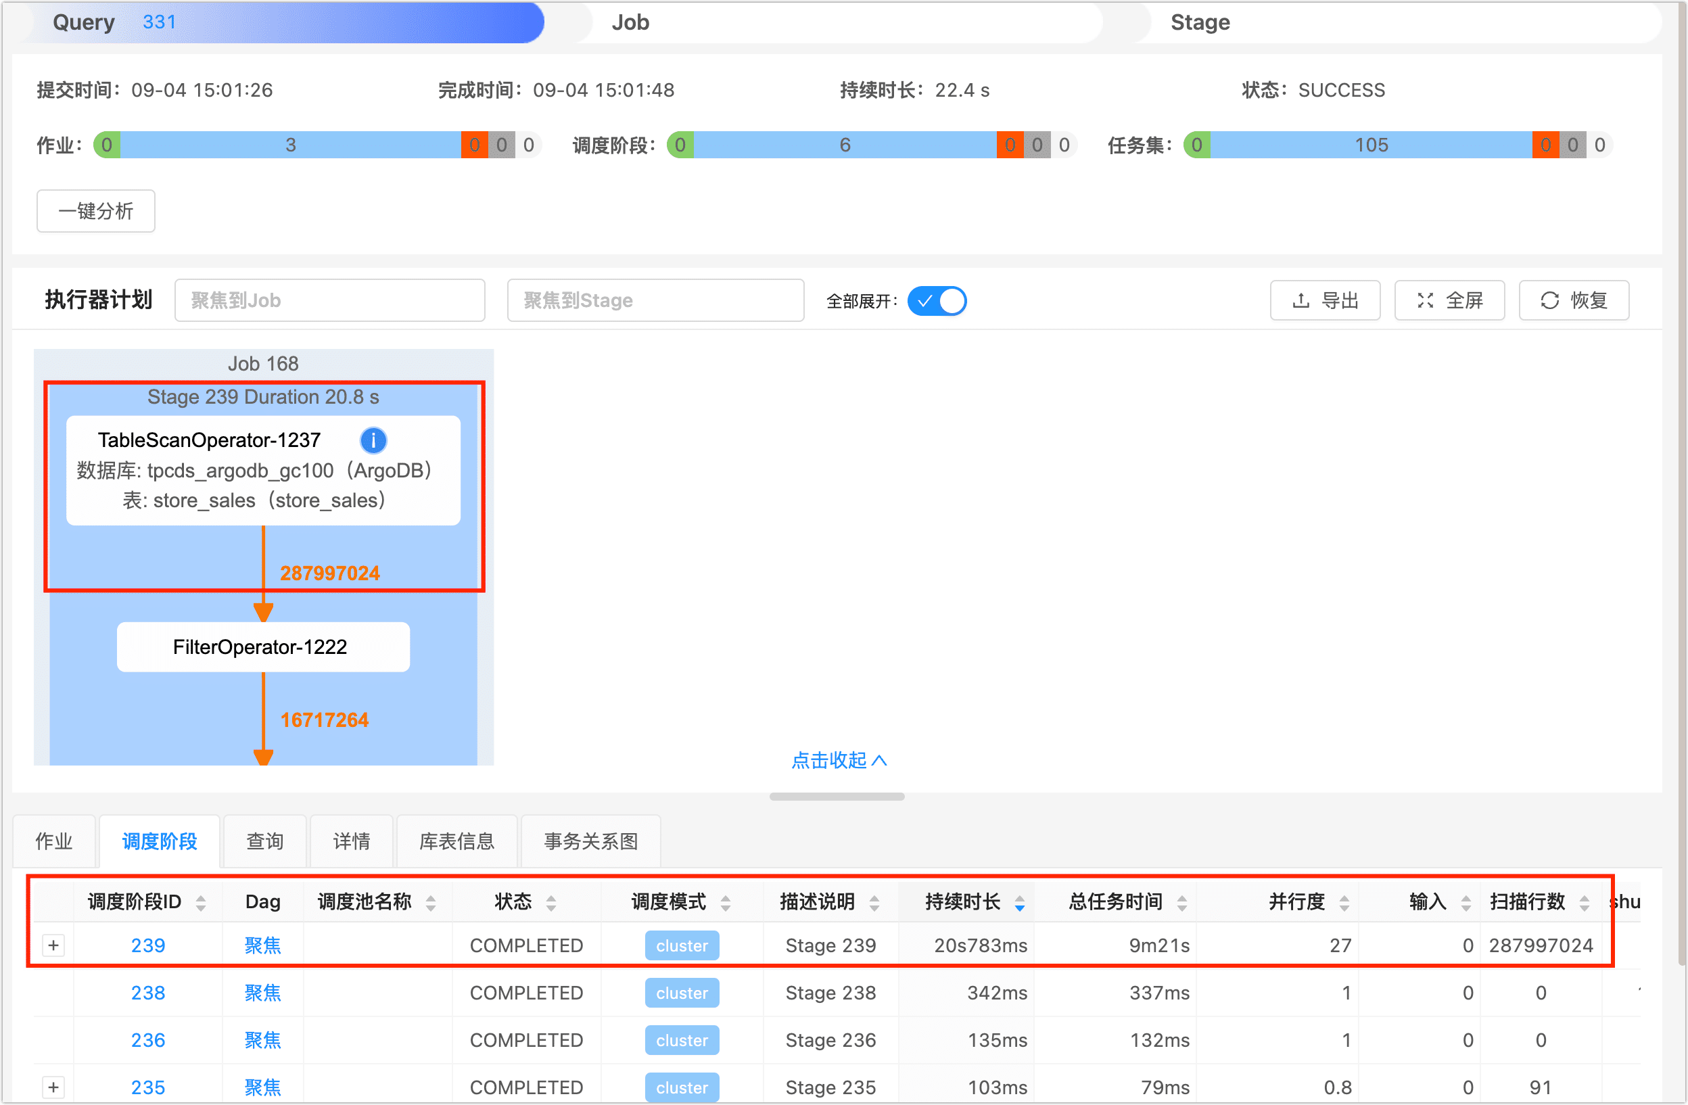Open 全屏 fullscreen view
The image size is (1688, 1105).
tap(1449, 301)
